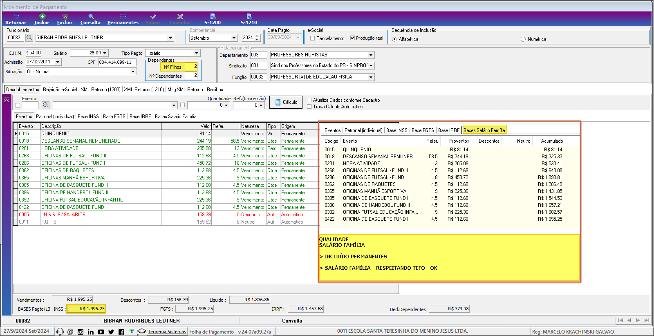Click the Funcionário search magnifier
654x336 pixels.
coord(29,38)
